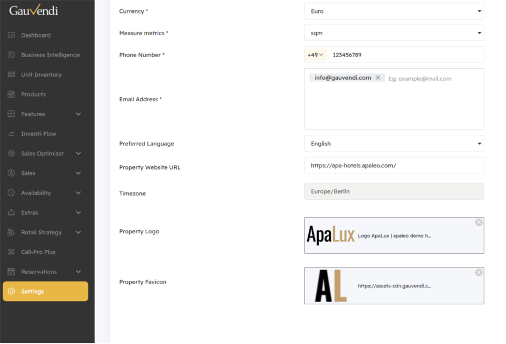Click the Logo ApaLux file name text
Screen dimensions: 506x344
click(x=394, y=235)
